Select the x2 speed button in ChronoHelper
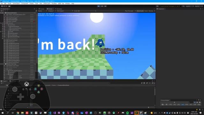204x115 pixels. 191,104
